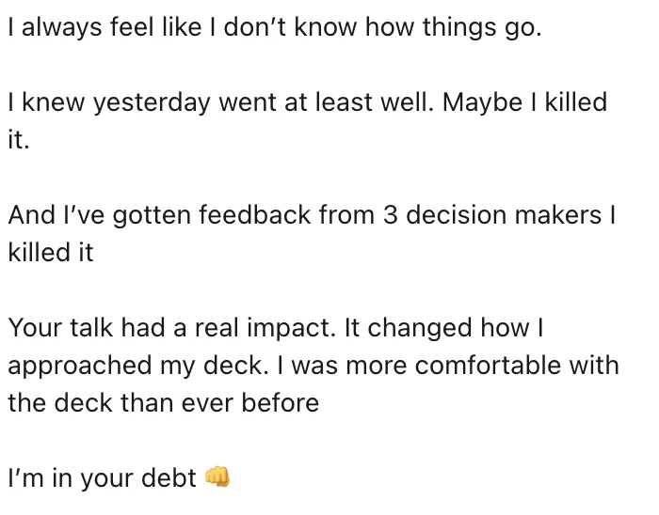This screenshot has height=515, width=659.
Task: Click the wrapped text "killed it"
Action: coord(50,252)
